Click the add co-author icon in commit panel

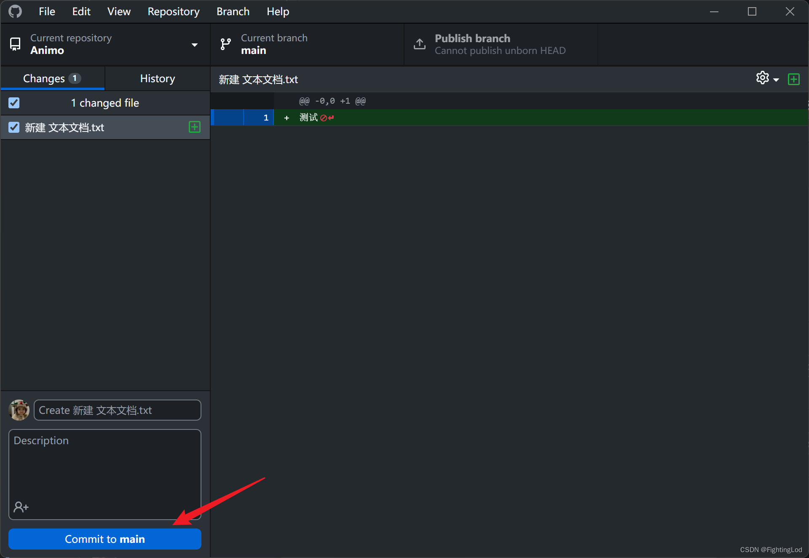(21, 506)
